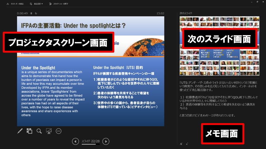Decrease the notes font size
The width and height of the screenshot is (266, 149).
[187, 144]
